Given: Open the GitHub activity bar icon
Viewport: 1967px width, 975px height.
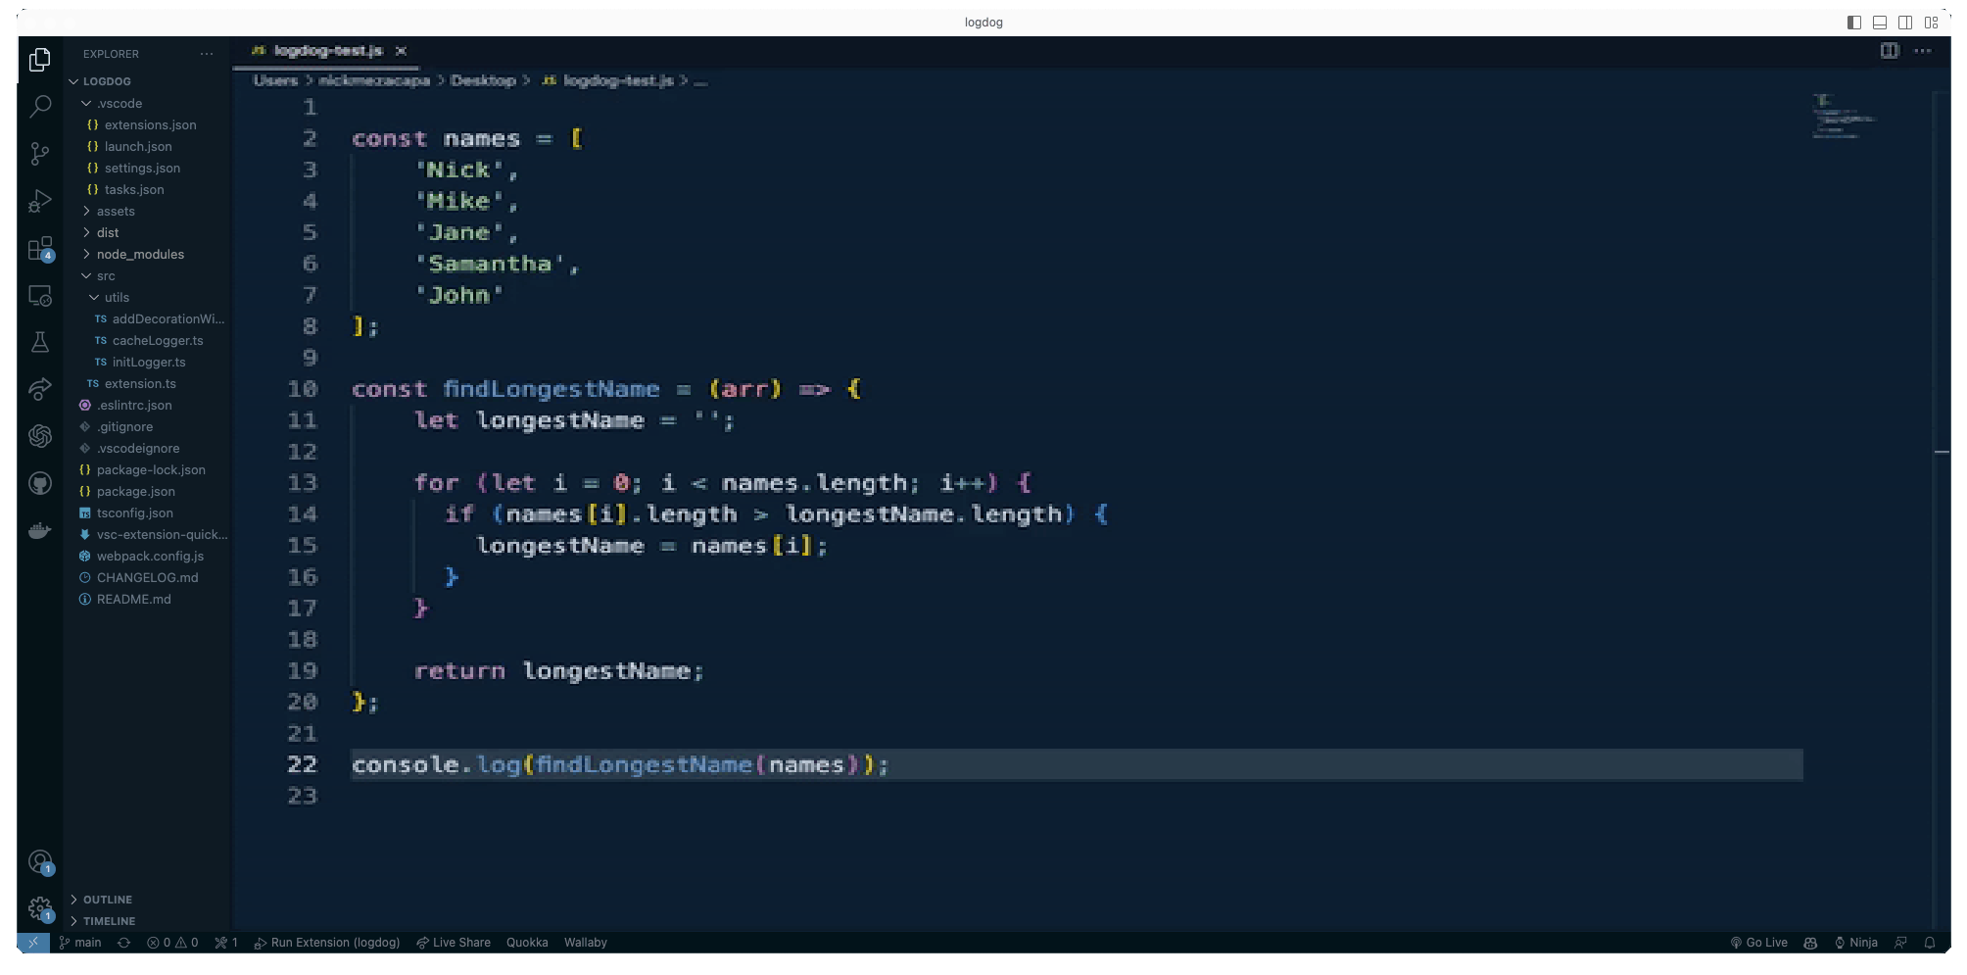Looking at the screenshot, I should (x=40, y=483).
